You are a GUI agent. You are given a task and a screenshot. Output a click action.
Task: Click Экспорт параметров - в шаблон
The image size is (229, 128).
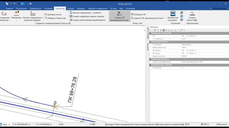86,13
